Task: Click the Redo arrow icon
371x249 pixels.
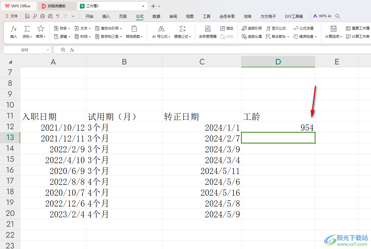Action: [65, 16]
